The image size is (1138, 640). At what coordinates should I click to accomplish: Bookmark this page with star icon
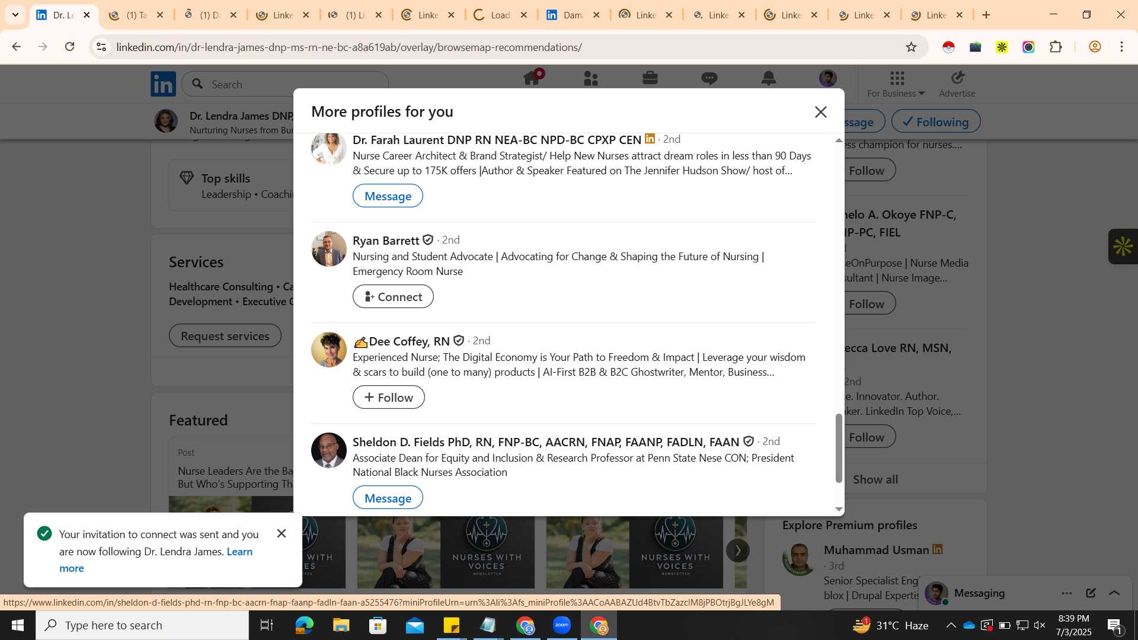[911, 47]
